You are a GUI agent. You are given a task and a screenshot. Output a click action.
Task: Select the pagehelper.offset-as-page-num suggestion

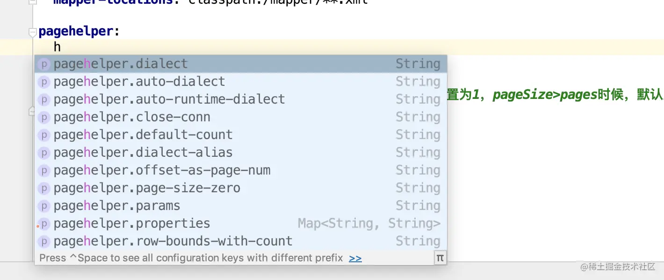point(162,170)
